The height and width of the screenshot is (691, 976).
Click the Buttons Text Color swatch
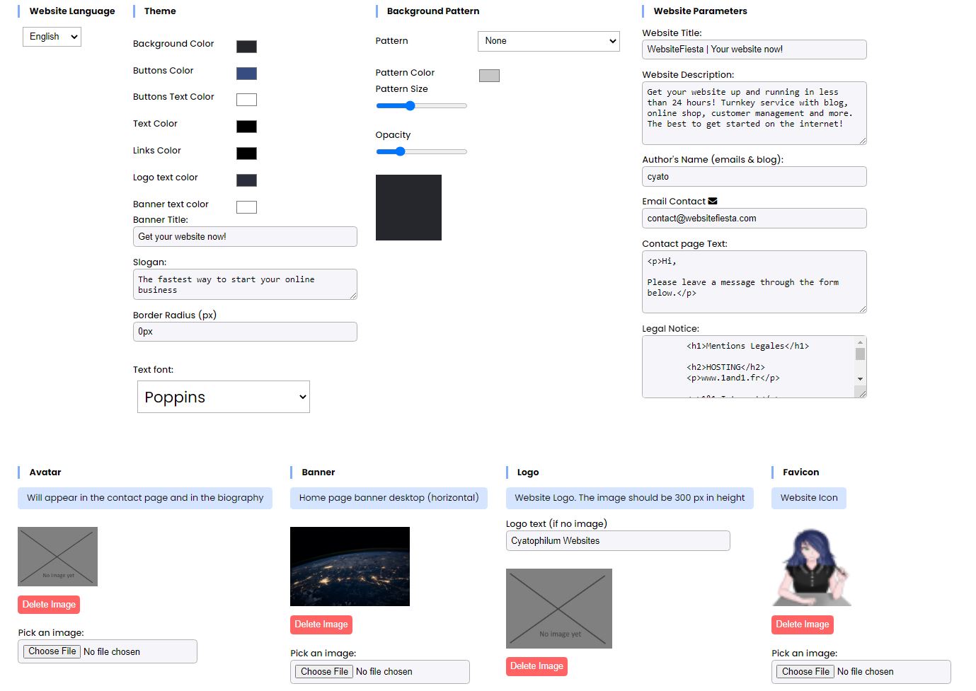(x=246, y=100)
